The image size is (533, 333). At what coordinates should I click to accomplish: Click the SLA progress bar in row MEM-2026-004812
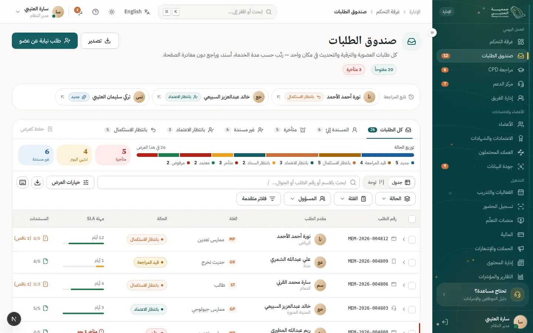(83, 243)
